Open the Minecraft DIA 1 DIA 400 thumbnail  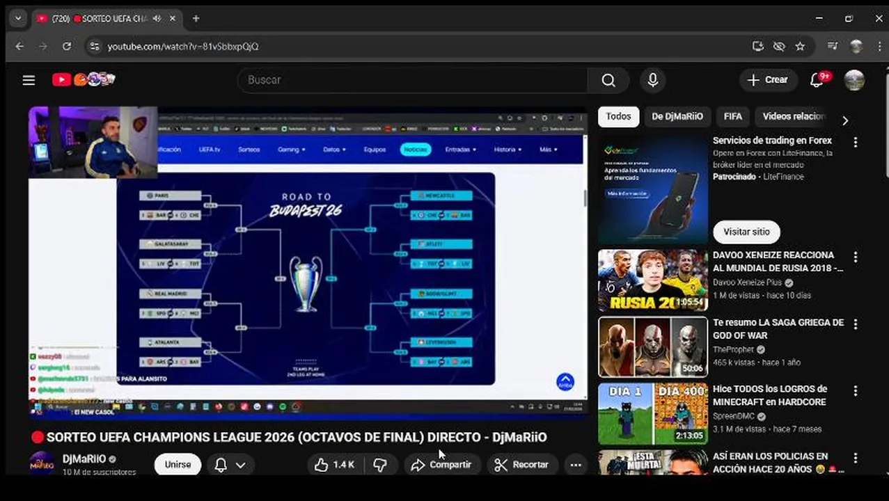click(x=653, y=414)
